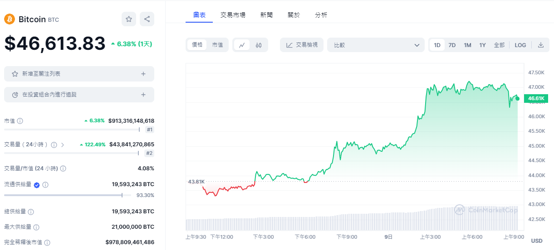Screen dimensions: 554x250
Task: Show info icon for 總供給量
Action: tap(31, 212)
